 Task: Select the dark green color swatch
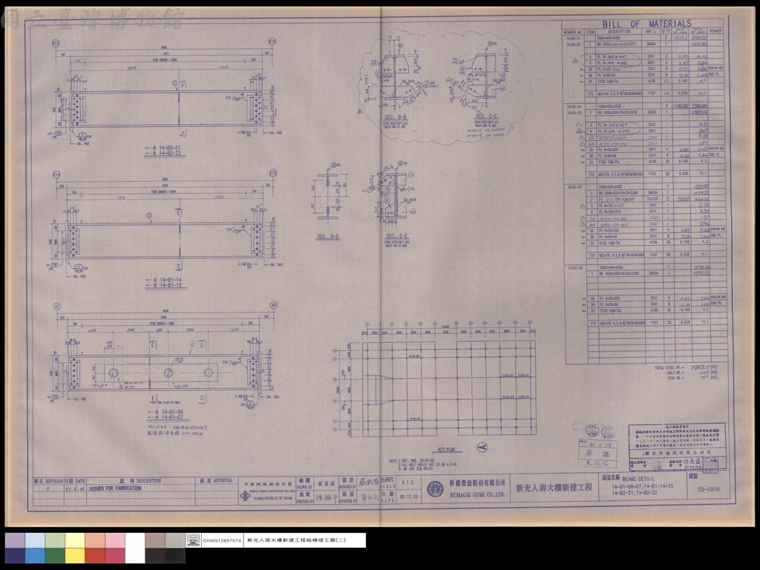click(54, 555)
